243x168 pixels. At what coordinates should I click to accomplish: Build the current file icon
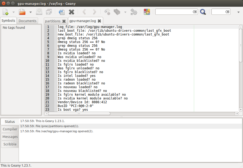pyautogui.click(x=117, y=12)
